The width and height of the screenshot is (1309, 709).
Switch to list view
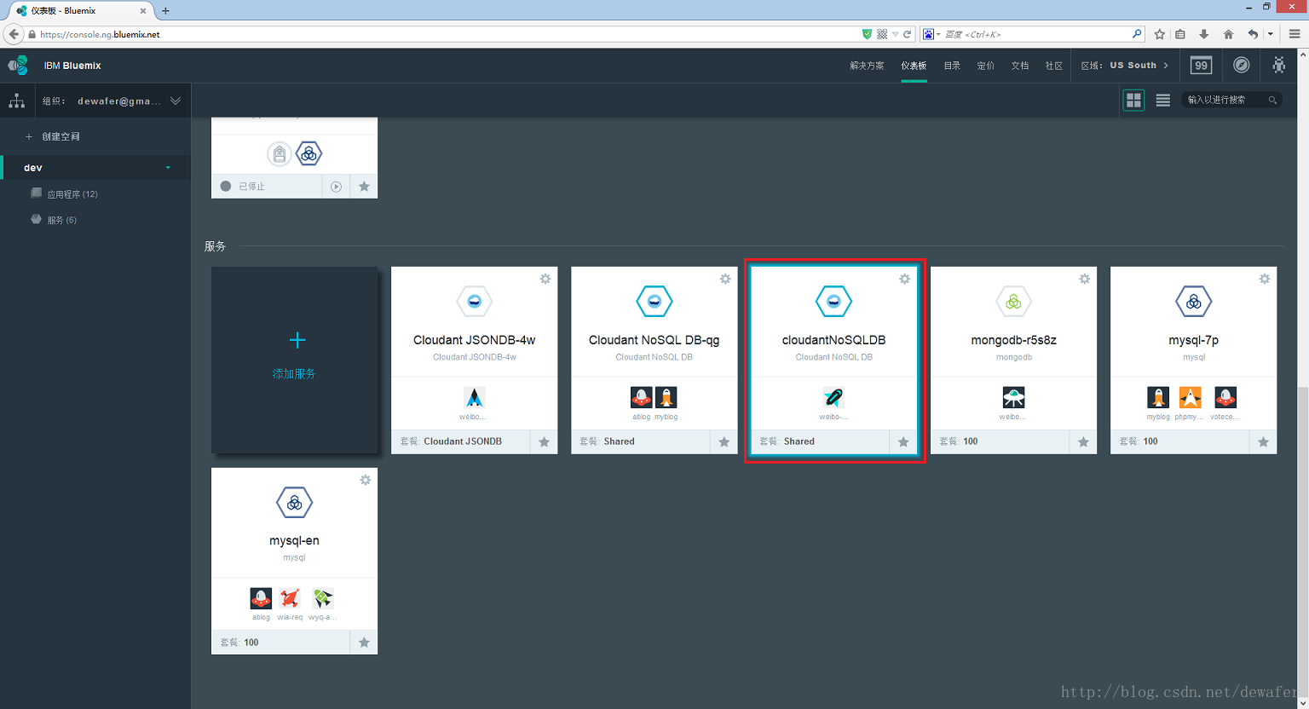coord(1163,100)
